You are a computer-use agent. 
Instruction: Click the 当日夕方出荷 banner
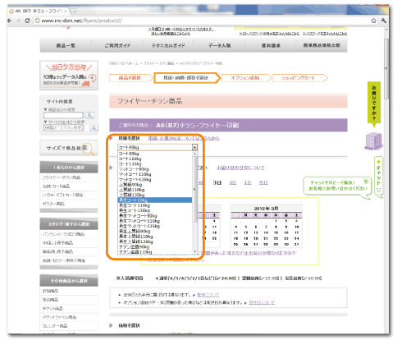[x=69, y=76]
